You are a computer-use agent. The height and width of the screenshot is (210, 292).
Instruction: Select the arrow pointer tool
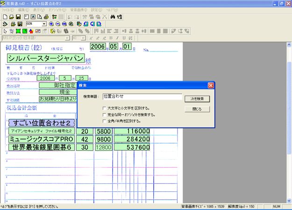(x=5, y=31)
